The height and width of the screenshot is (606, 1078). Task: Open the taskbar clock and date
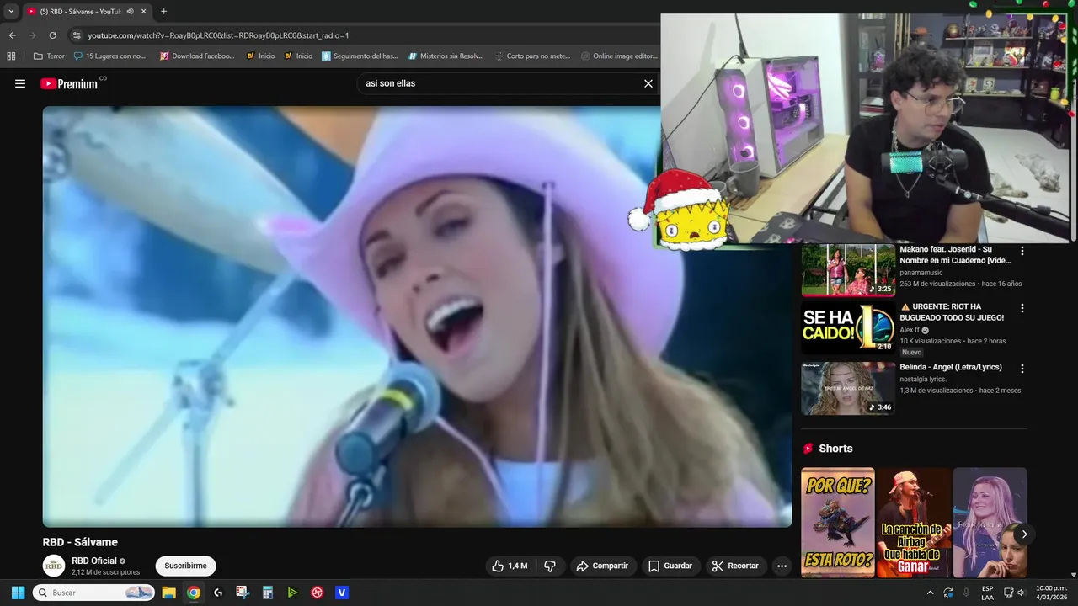1051,593
